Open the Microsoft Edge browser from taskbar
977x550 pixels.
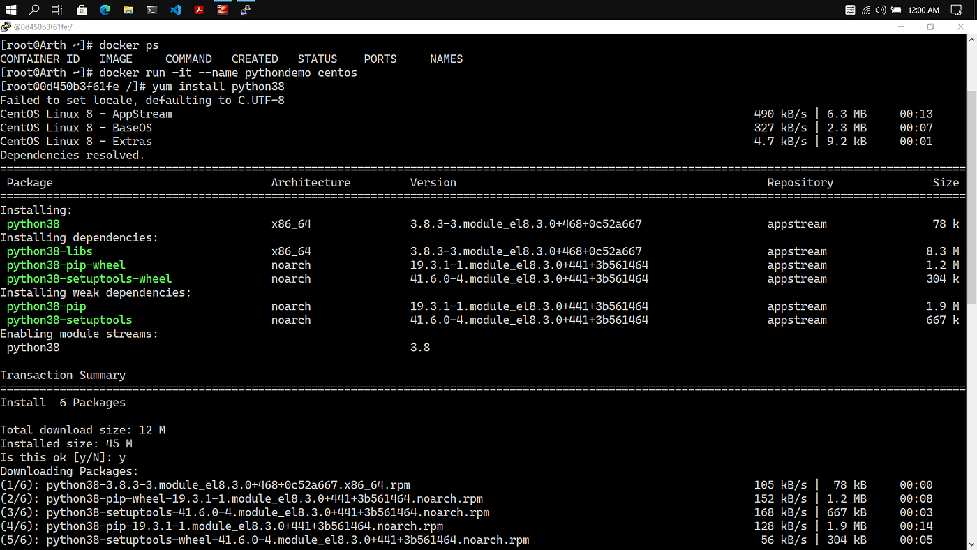[105, 9]
